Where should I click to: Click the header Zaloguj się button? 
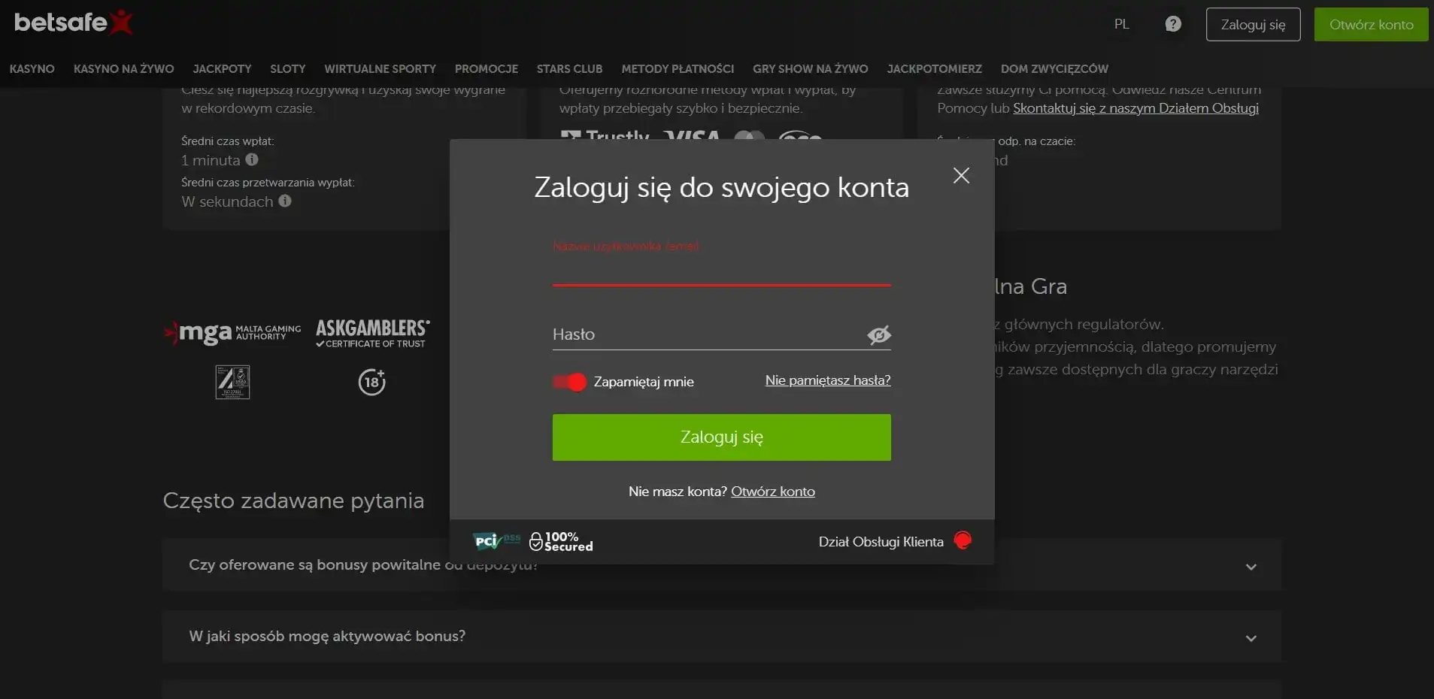tap(1253, 24)
